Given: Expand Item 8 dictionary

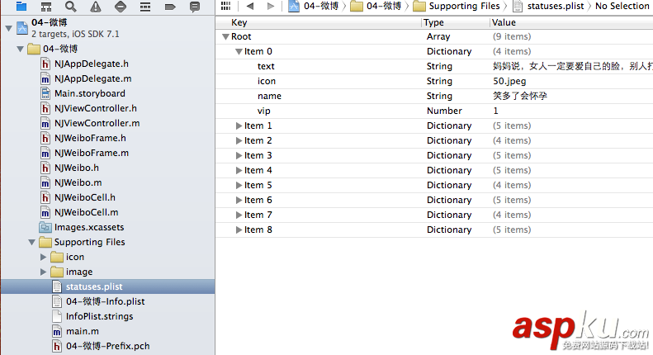Looking at the screenshot, I should point(239,230).
